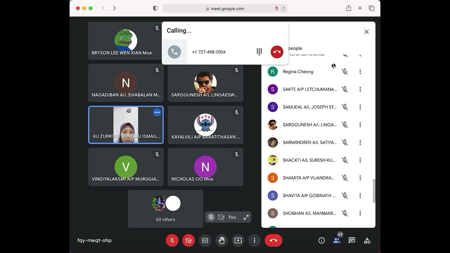Click muted mic icon in You tile

(211, 217)
